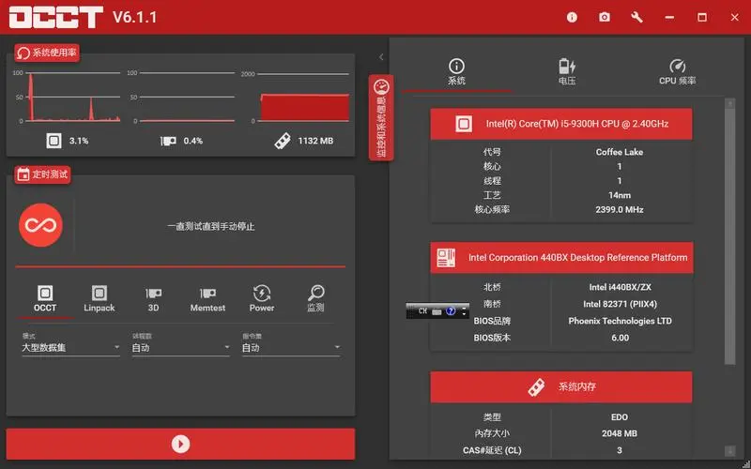751x469 pixels.
Task: Click the motherboard icon in 440BX header
Action: coord(446,257)
